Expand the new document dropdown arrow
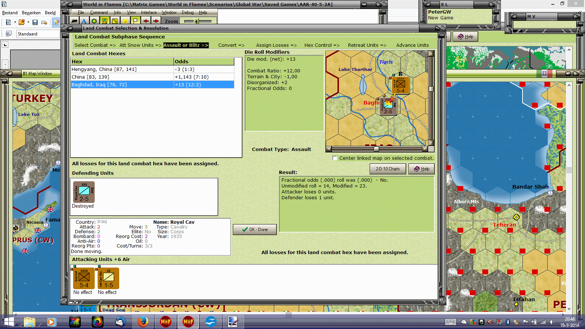Screen dimensions: 585x329 pyautogui.click(x=15, y=22)
